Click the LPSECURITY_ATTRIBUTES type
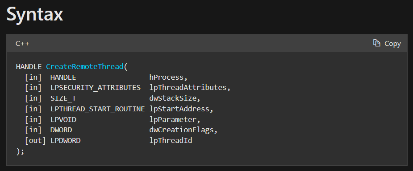The height and width of the screenshot is (171, 413). point(96,88)
